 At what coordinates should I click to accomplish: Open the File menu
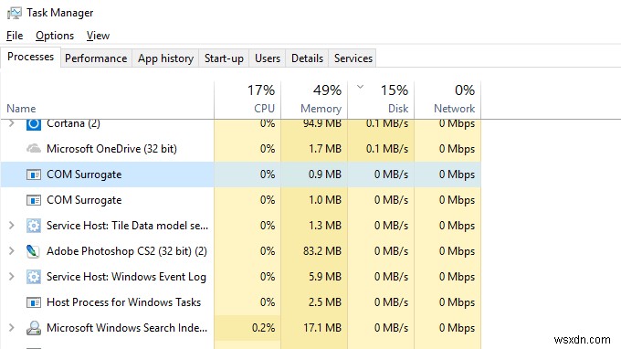click(15, 36)
